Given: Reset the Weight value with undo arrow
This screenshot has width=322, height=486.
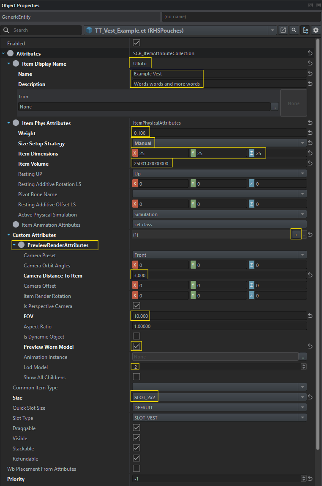Looking at the screenshot, I should (x=310, y=133).
